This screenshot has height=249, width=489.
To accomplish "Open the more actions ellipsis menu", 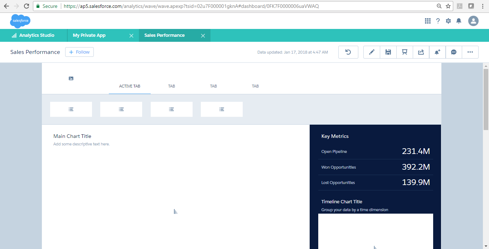I will 470,52.
